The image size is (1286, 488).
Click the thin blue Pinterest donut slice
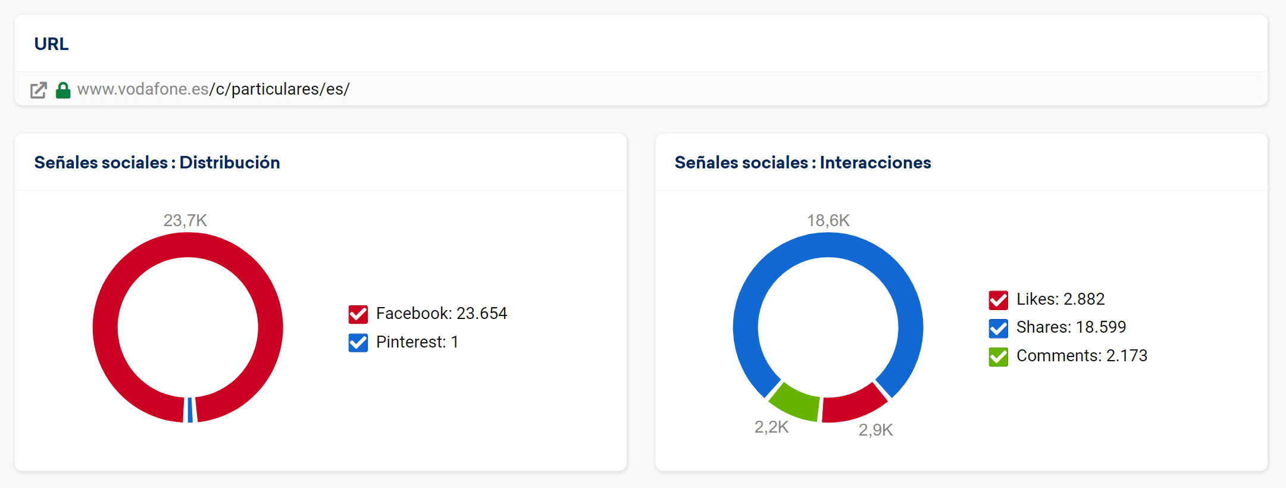click(x=190, y=409)
